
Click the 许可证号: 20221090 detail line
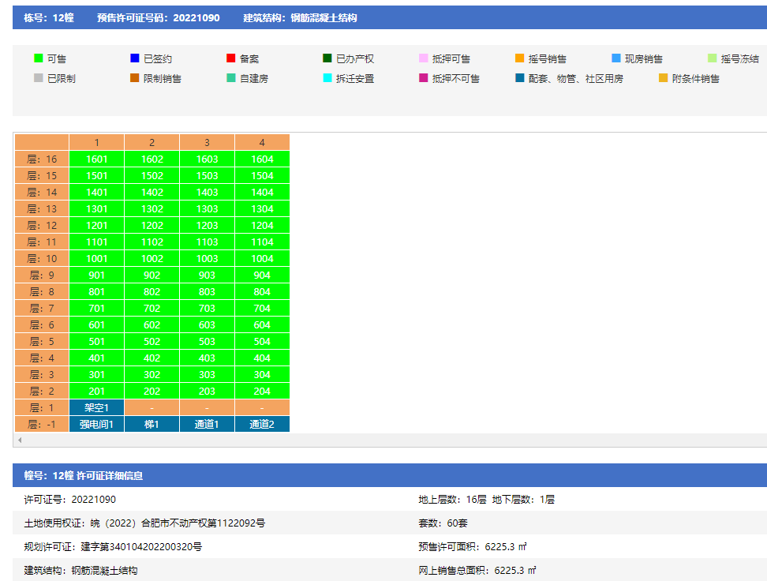coord(70,499)
